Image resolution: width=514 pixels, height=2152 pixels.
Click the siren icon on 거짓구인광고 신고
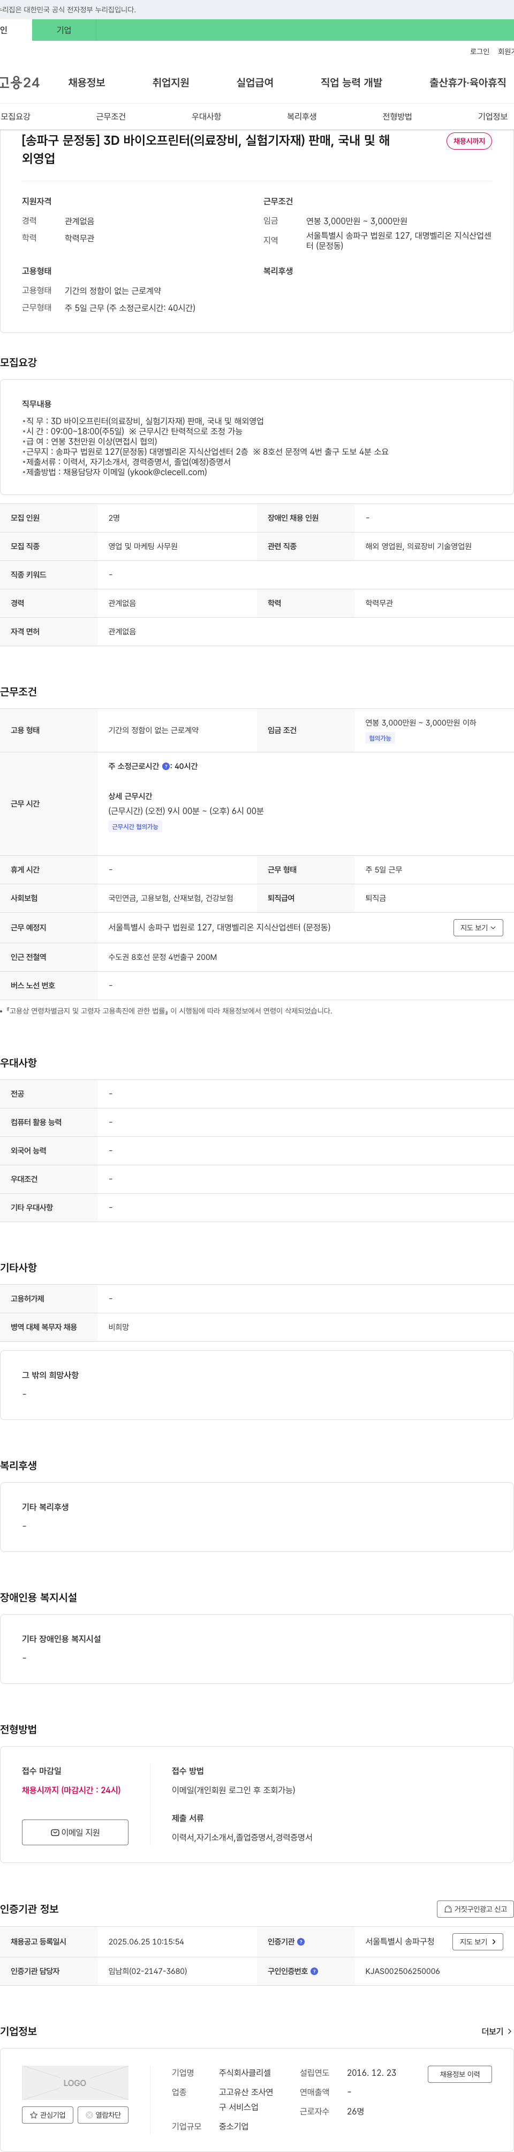448,1909
